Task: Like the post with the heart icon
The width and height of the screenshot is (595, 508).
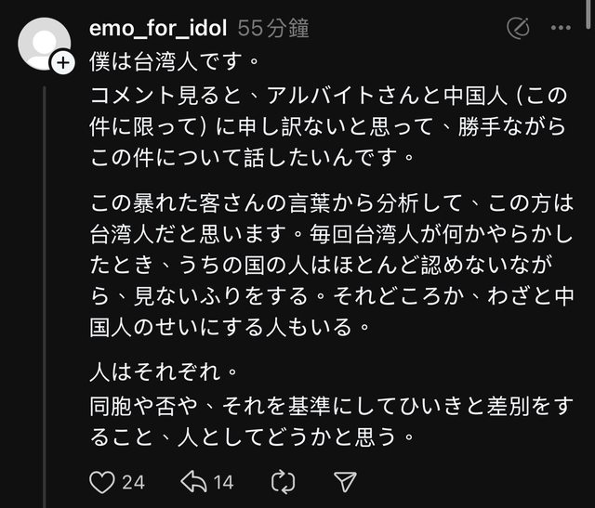Action: click(x=100, y=480)
